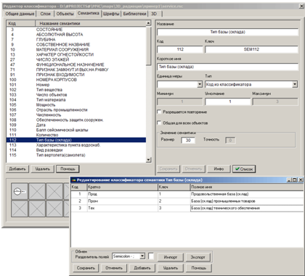This screenshot has height=276, width=305.
Task: Click Помощь in the semantics classifier dialog
Action: [x=199, y=268]
